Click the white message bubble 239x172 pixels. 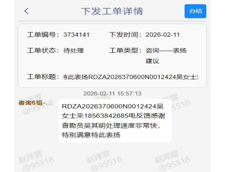[x=115, y=121]
